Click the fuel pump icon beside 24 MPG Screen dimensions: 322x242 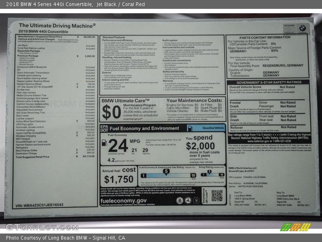point(104,142)
